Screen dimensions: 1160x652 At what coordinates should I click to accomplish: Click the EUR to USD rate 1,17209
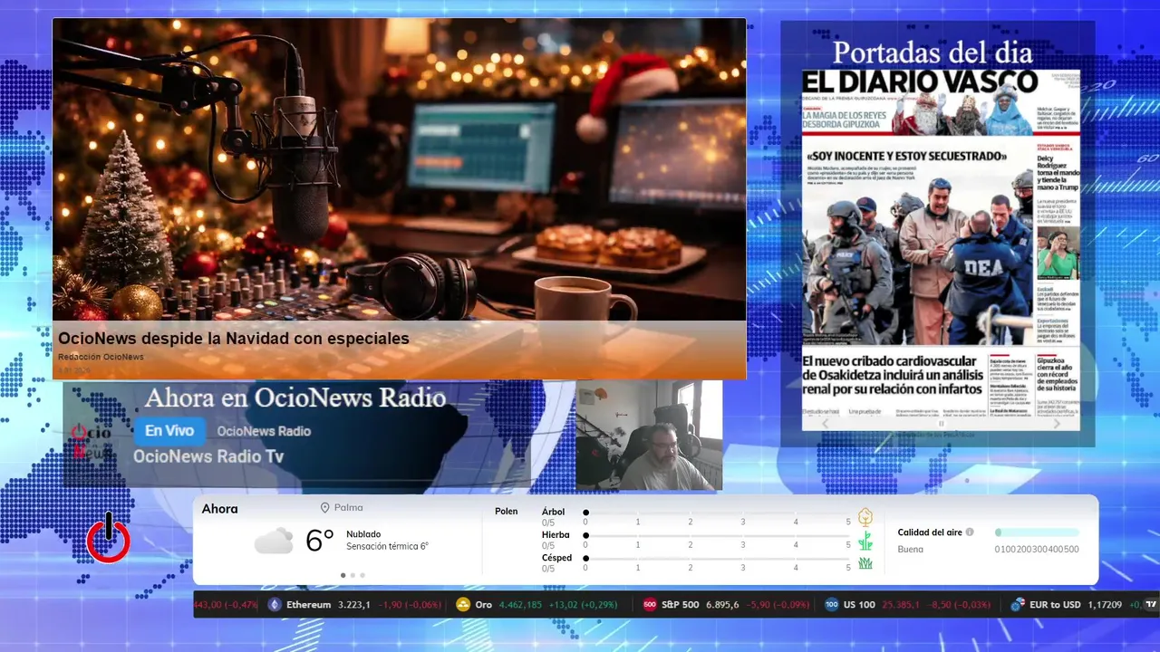pos(1105,605)
